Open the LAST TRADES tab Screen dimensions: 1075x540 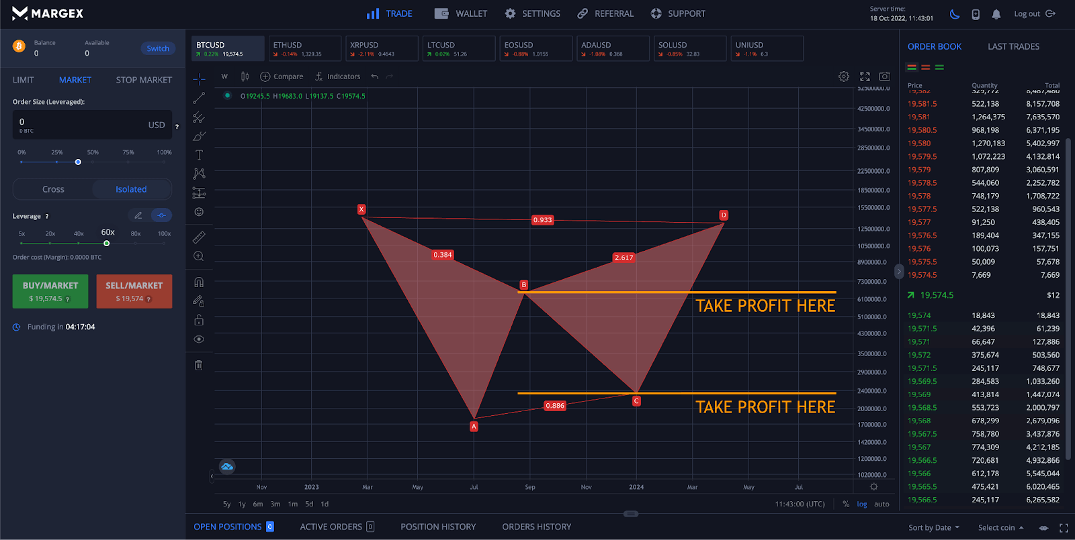pos(1013,46)
